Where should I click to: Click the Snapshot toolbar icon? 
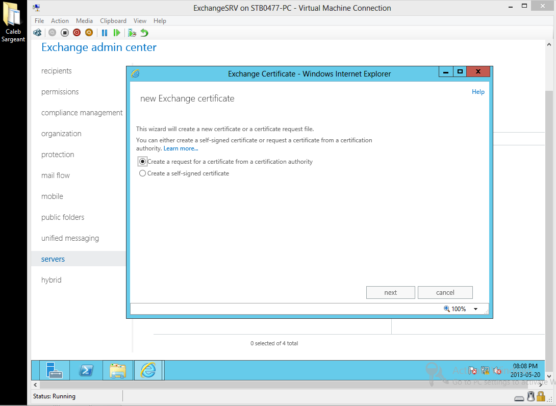[132, 33]
